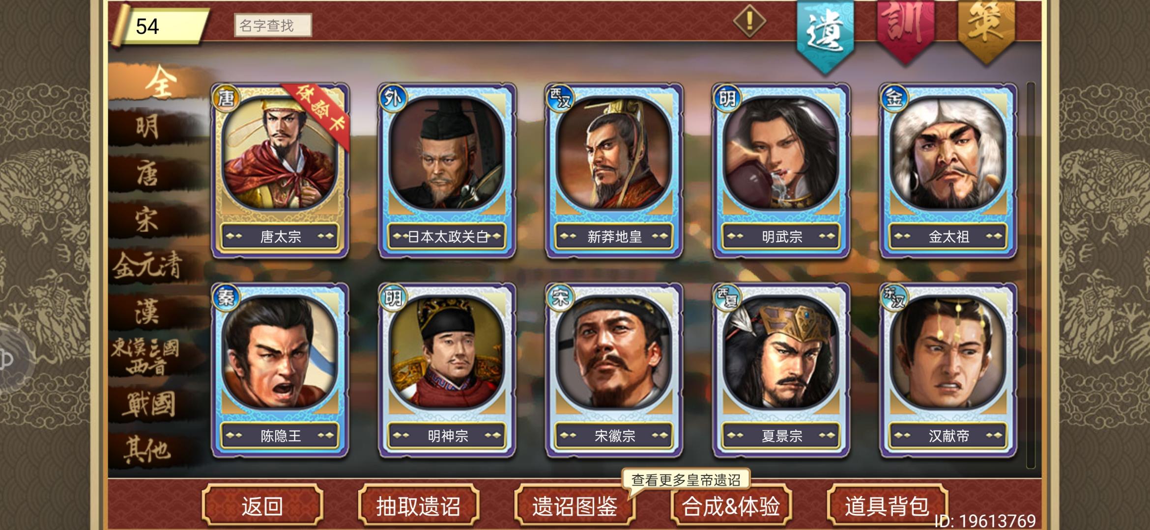Filter by 唐 dynasty in sidebar
Viewport: 1150px width, 530px height.
(147, 174)
